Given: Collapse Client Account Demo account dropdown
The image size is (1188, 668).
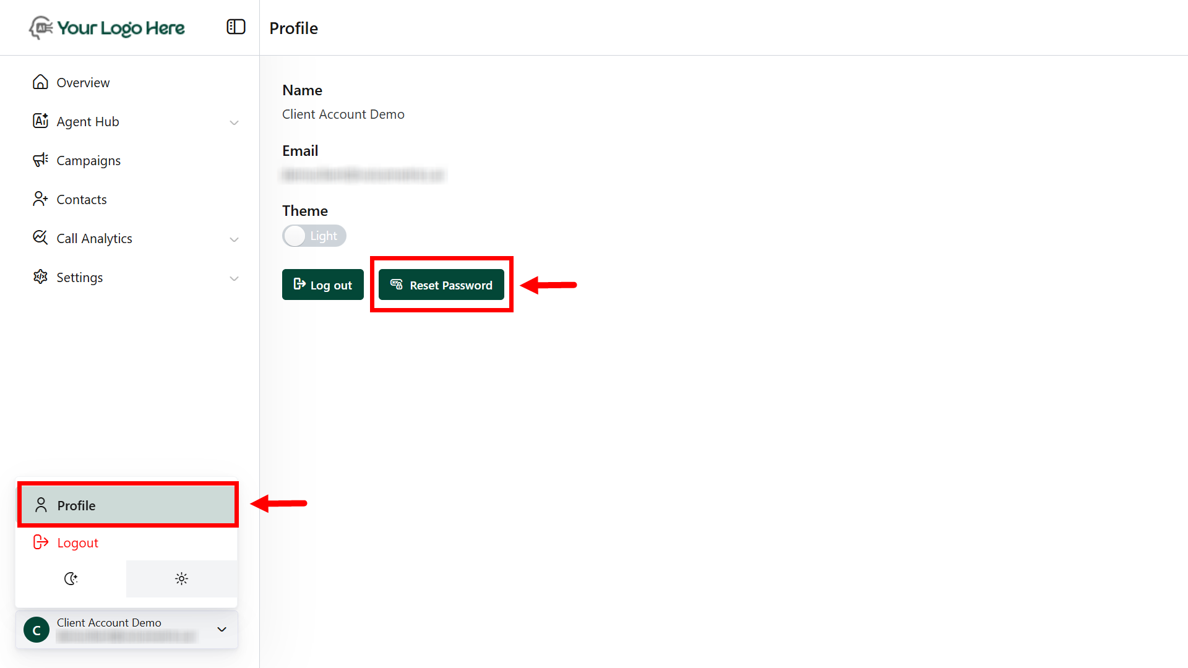Looking at the screenshot, I should [x=222, y=629].
